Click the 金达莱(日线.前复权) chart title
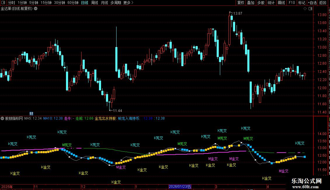 pyautogui.click(x=17, y=9)
